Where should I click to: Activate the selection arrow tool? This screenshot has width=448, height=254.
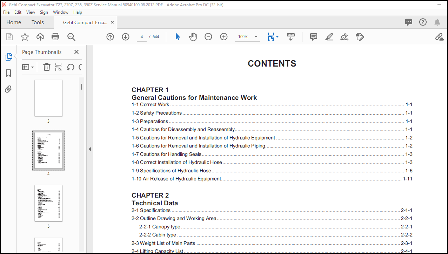[x=178, y=37]
